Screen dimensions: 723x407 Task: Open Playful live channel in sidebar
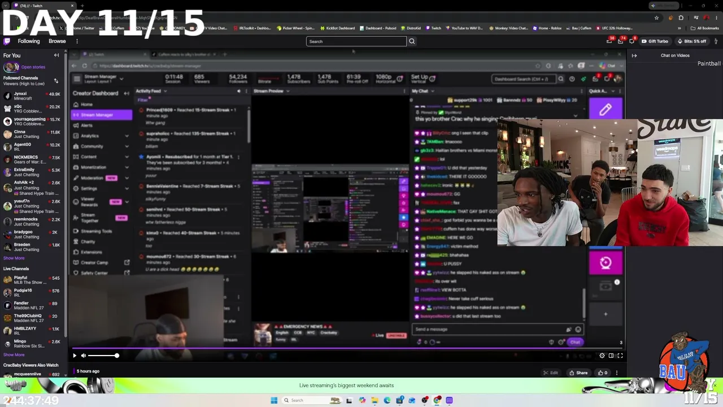click(x=32, y=280)
